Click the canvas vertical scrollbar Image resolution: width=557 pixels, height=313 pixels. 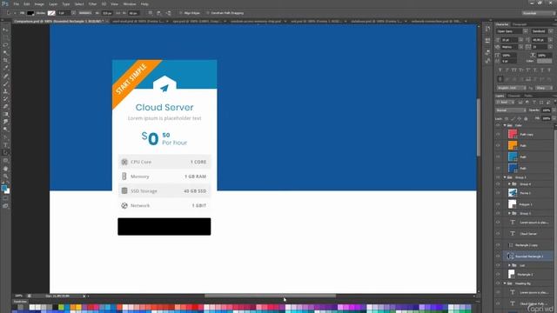tap(479, 127)
